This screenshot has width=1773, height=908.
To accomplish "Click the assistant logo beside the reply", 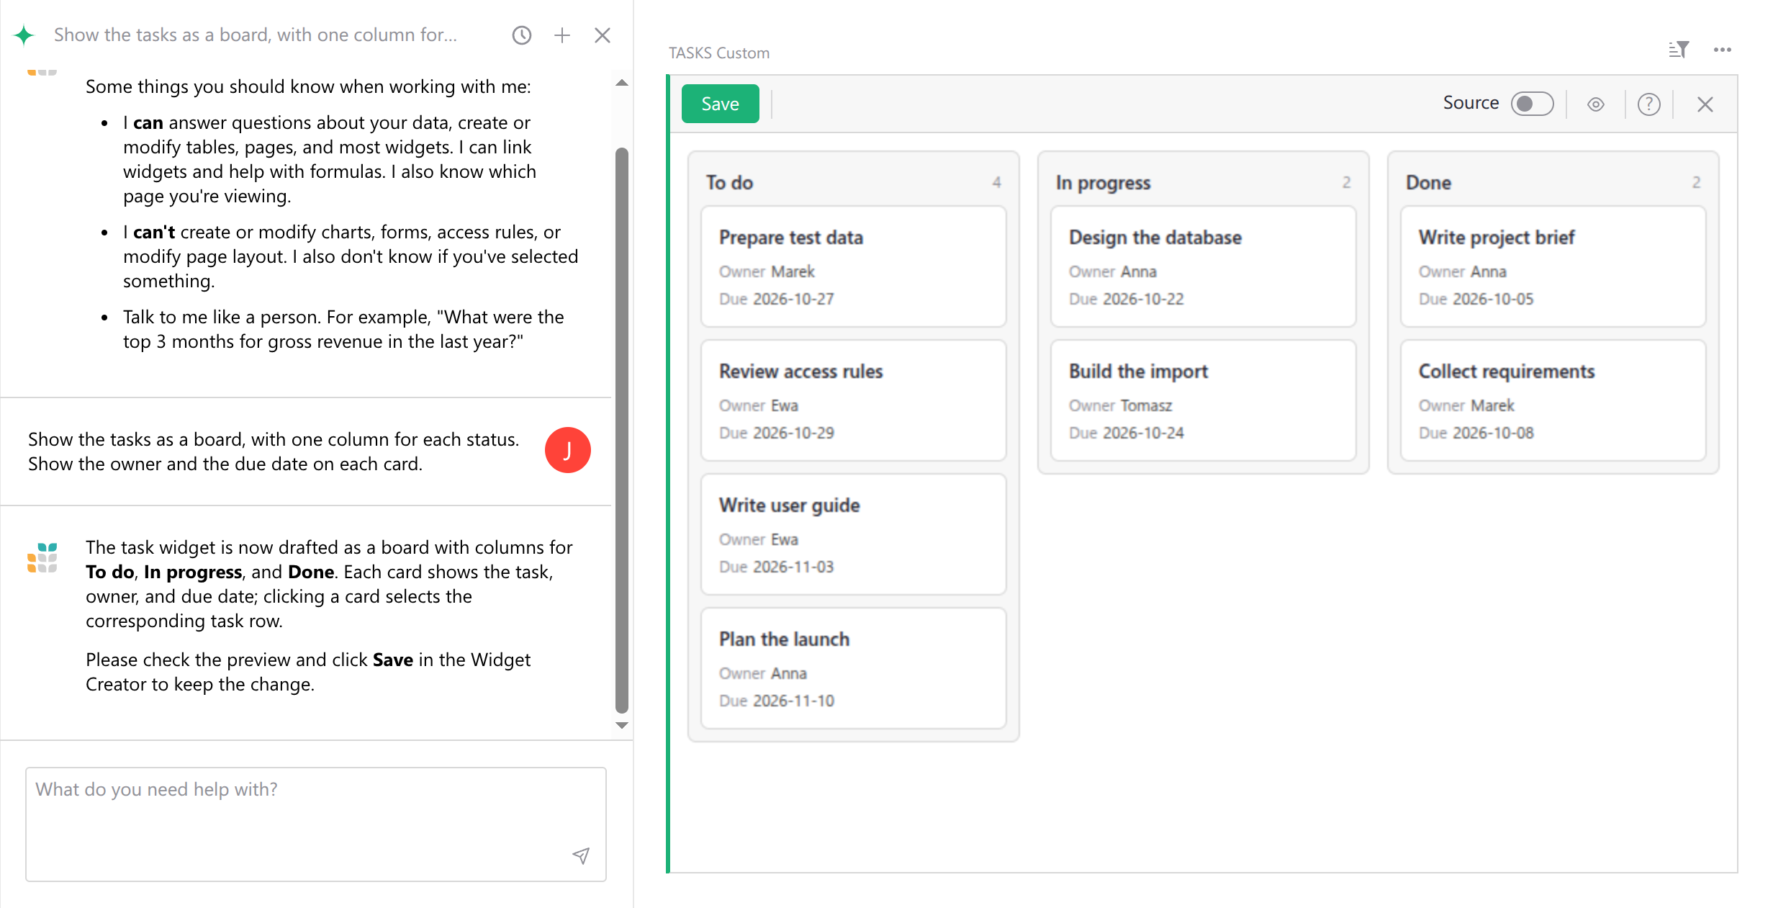I will pyautogui.click(x=42, y=557).
